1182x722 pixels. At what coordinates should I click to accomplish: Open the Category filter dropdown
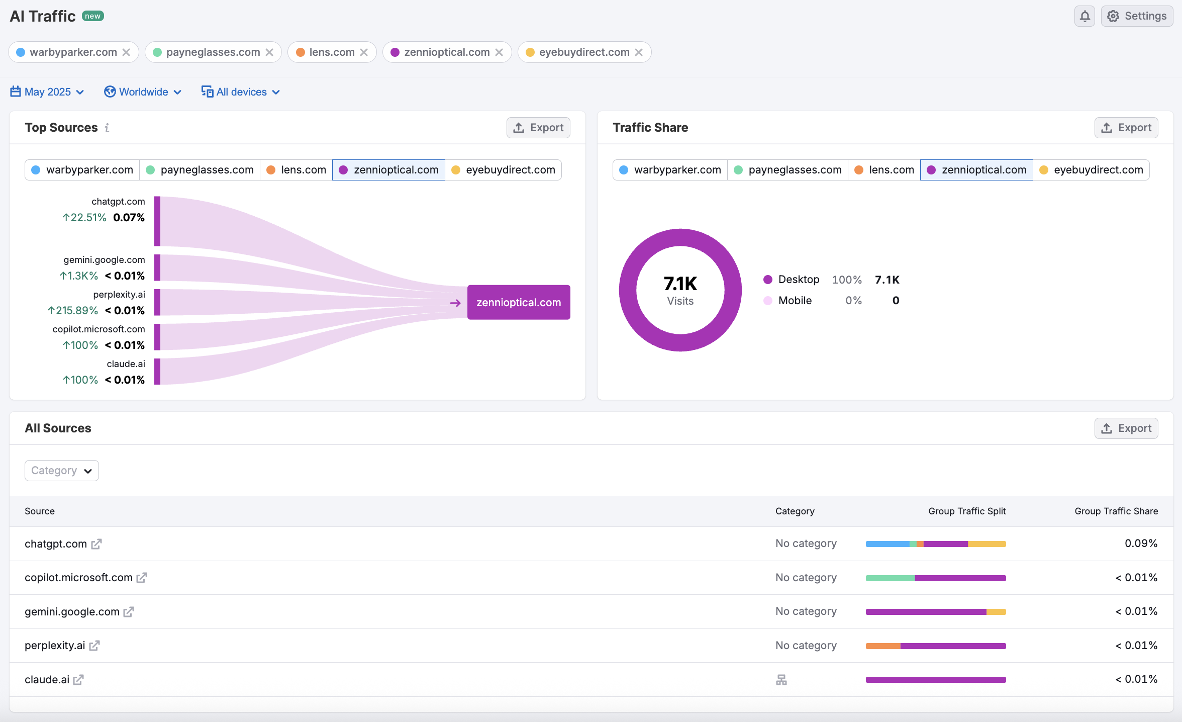pos(61,471)
